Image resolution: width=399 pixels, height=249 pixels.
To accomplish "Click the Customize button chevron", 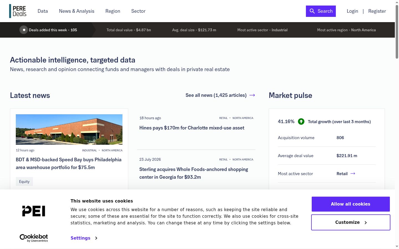I will (366, 223).
